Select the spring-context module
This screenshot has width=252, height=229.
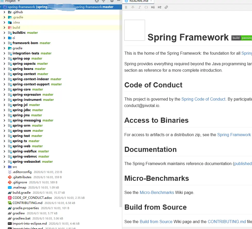tap(24, 74)
